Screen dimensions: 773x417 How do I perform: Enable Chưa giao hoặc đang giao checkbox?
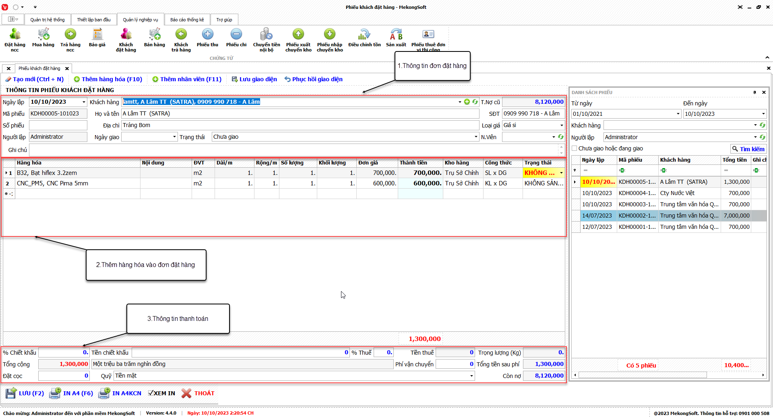click(575, 148)
